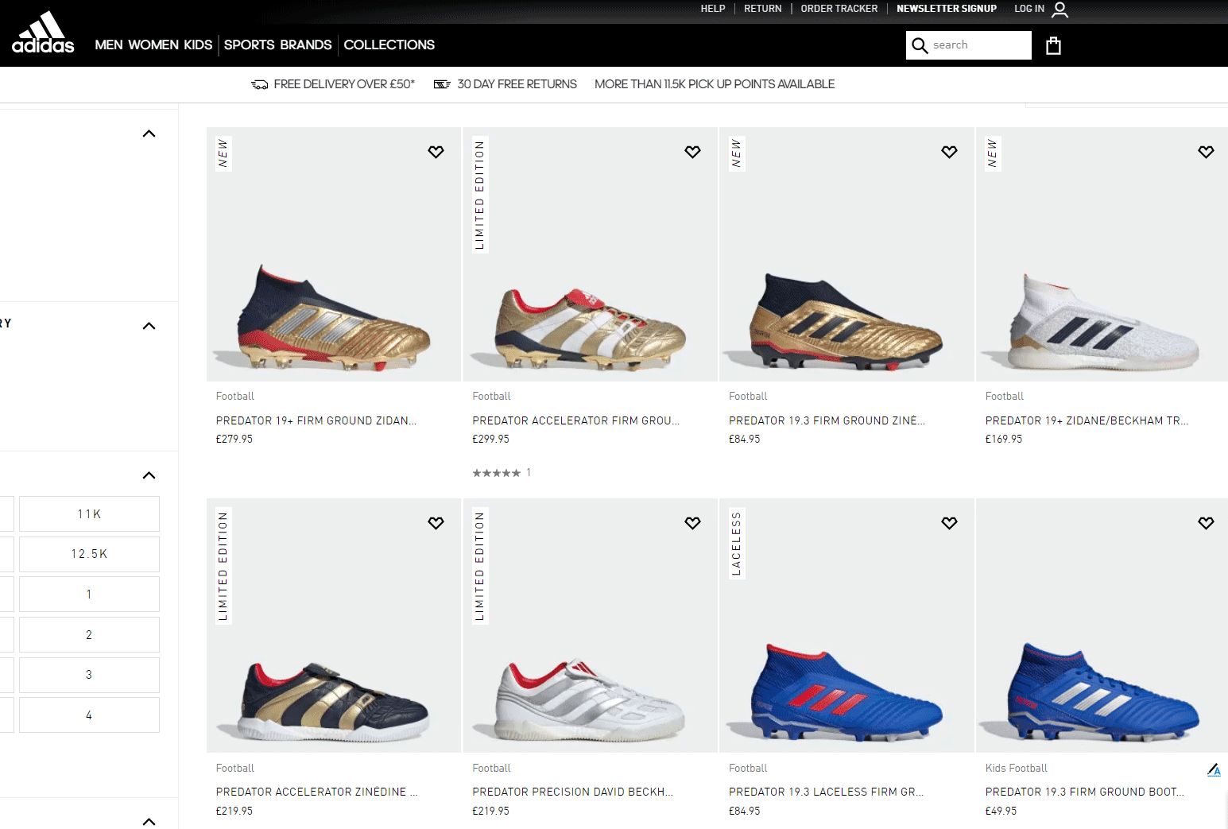Viewport: 1228px width, 829px height.
Task: Open PREDATOR 19+ FIRM GROUND ZIDAN... title
Action: tap(316, 420)
